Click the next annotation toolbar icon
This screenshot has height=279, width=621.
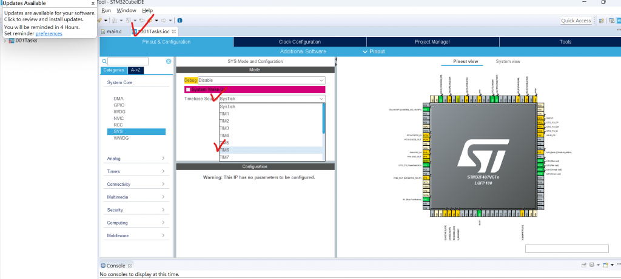115,20
